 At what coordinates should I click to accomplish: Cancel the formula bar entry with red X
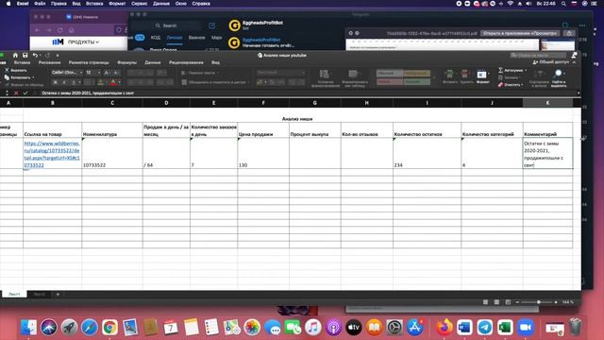click(x=16, y=93)
